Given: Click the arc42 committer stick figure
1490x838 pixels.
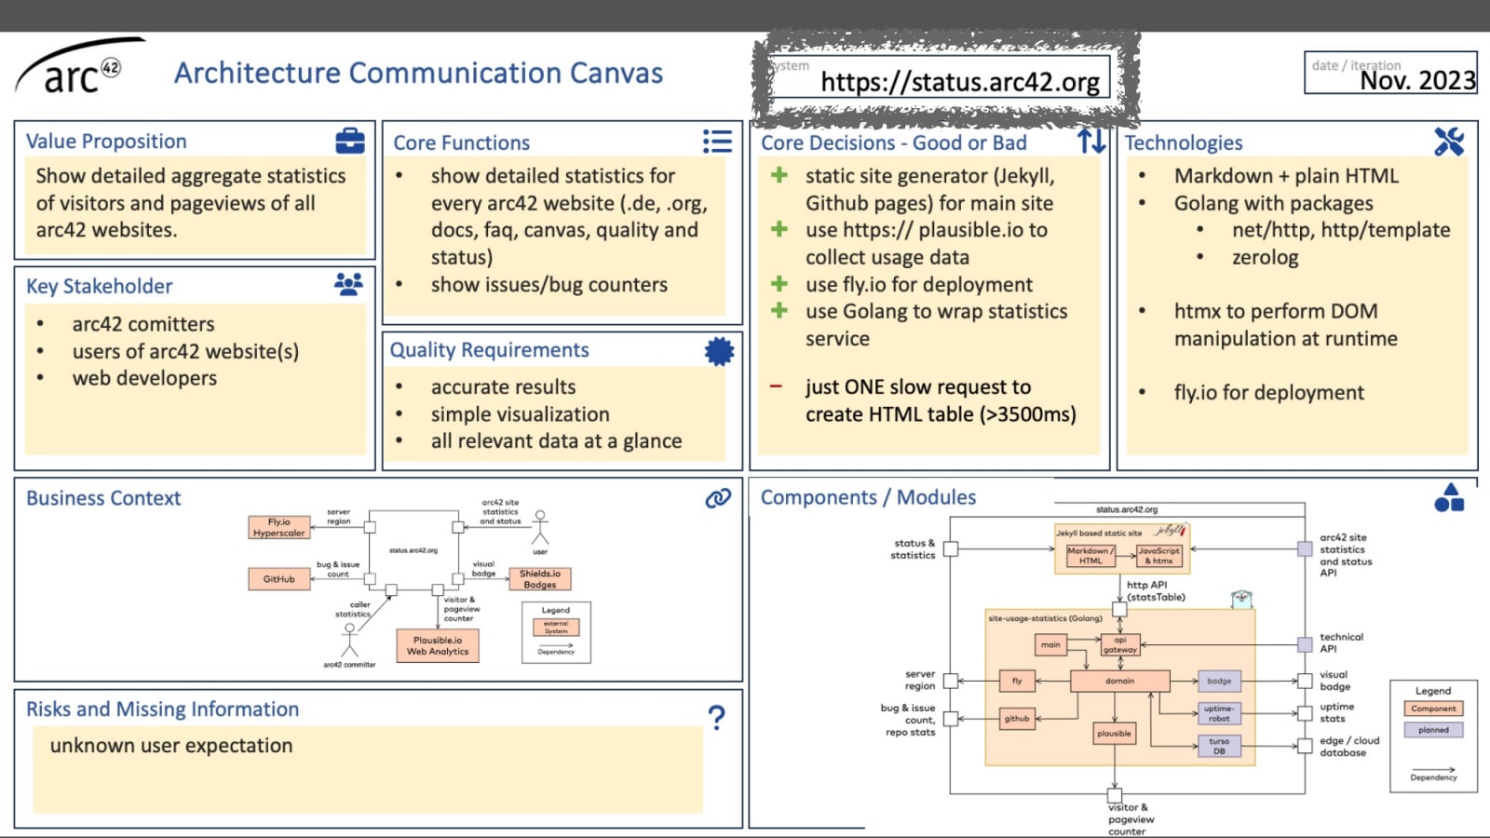Looking at the screenshot, I should [x=349, y=641].
